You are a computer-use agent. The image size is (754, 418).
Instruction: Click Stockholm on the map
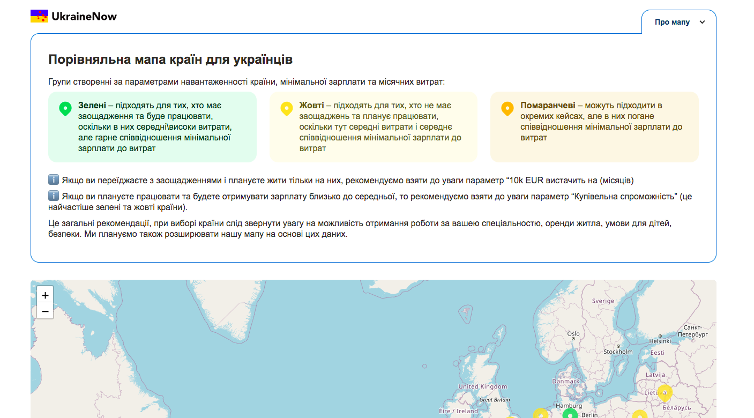click(x=617, y=351)
